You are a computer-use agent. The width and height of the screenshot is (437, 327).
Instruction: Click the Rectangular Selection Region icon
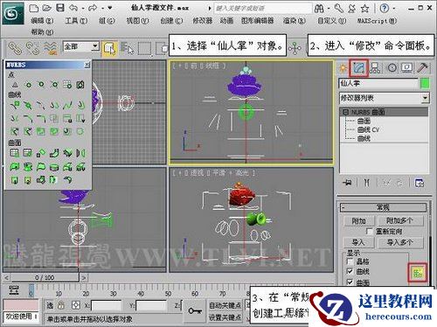144,48
